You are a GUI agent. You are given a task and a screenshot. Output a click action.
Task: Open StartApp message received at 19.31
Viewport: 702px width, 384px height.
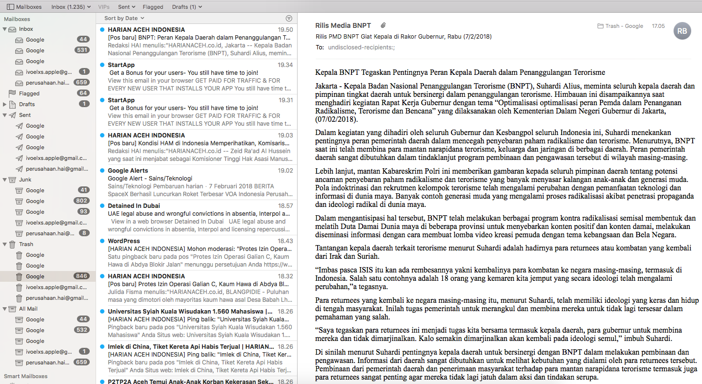pyautogui.click(x=197, y=112)
